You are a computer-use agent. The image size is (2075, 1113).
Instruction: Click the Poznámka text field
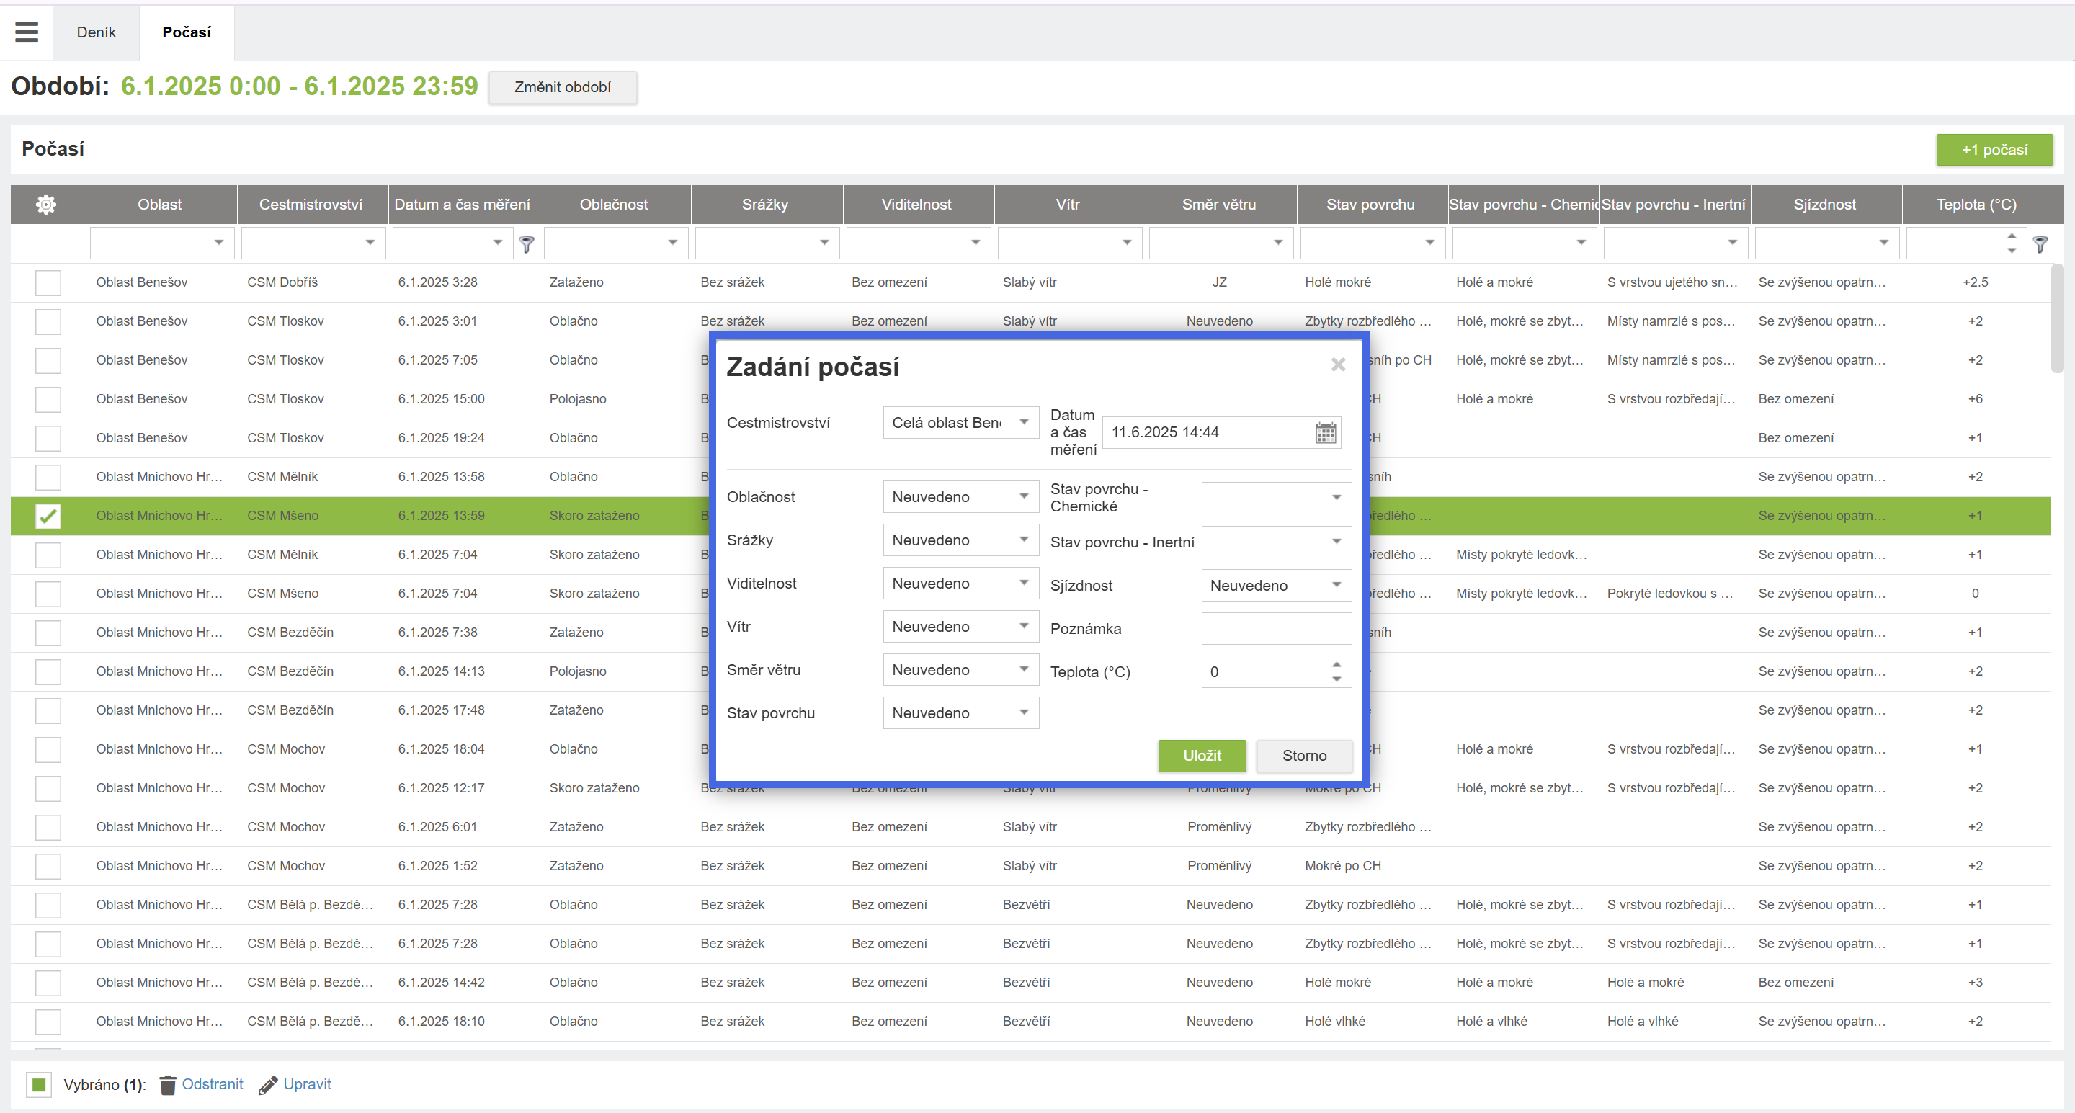[x=1276, y=629]
